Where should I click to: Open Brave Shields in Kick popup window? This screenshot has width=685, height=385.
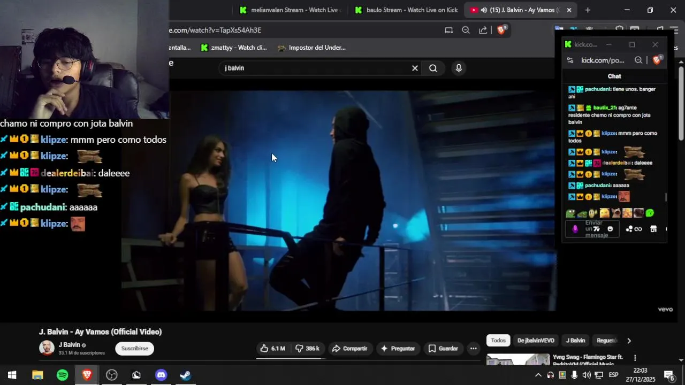pos(657,60)
